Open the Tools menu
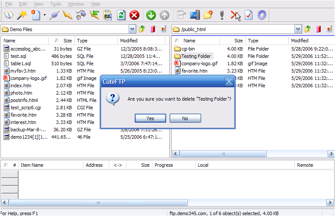 click(56, 4)
